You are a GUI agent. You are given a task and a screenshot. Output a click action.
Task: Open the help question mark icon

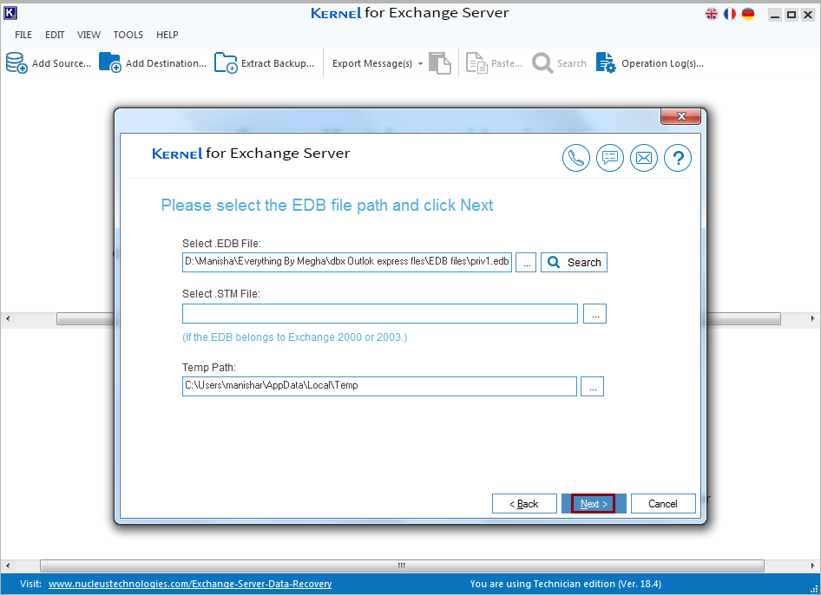coord(678,158)
